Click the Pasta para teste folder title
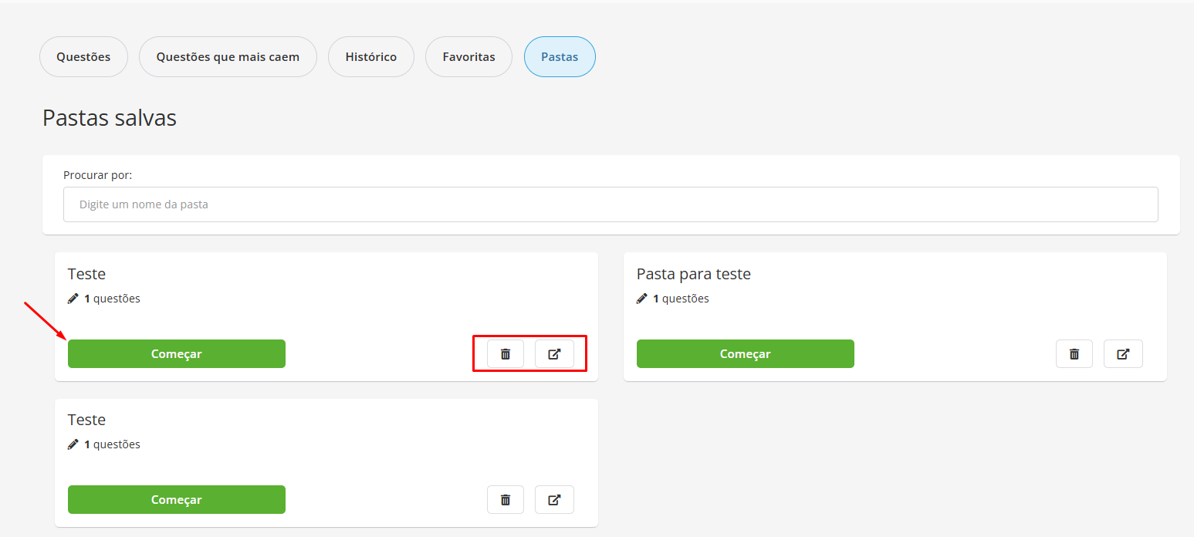 click(693, 274)
